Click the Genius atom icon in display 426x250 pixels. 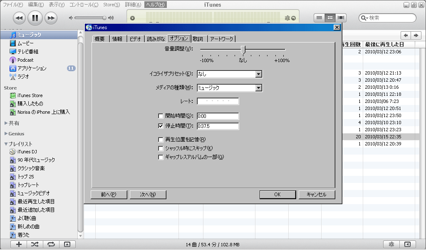[287, 18]
